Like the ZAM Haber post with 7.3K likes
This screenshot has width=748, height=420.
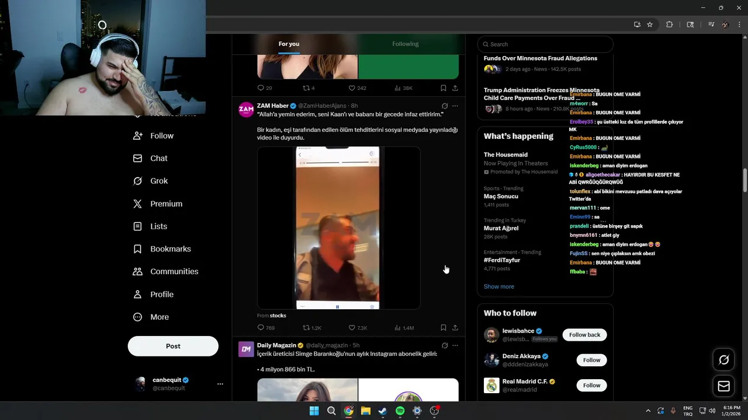pos(358,328)
